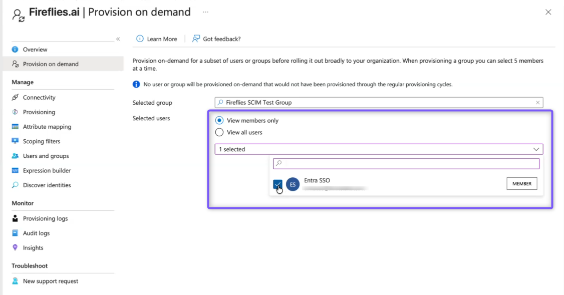Click the Provisioning logs person icon
This screenshot has width=564, height=295.
(x=15, y=218)
